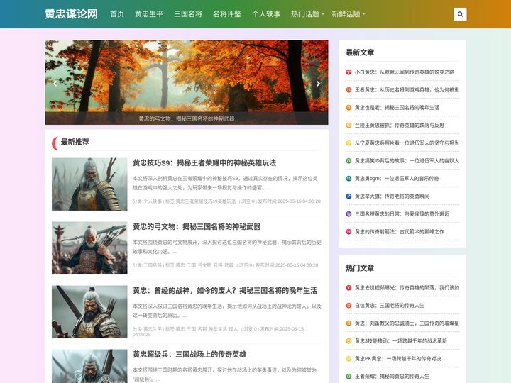
Task: Open the search icon in header
Action: tap(460, 14)
